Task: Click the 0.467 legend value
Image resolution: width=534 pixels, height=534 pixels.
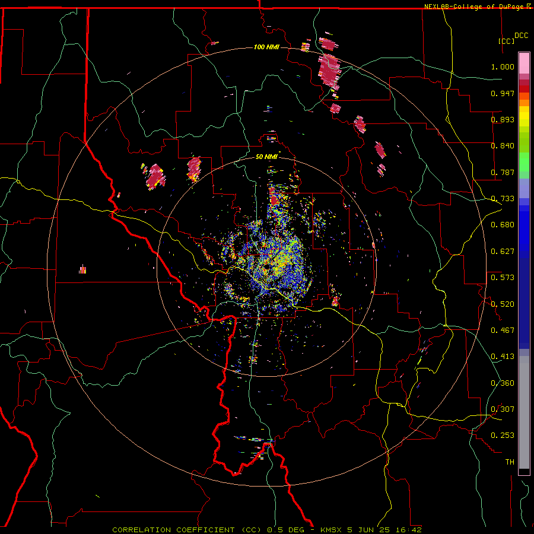Action: (503, 330)
